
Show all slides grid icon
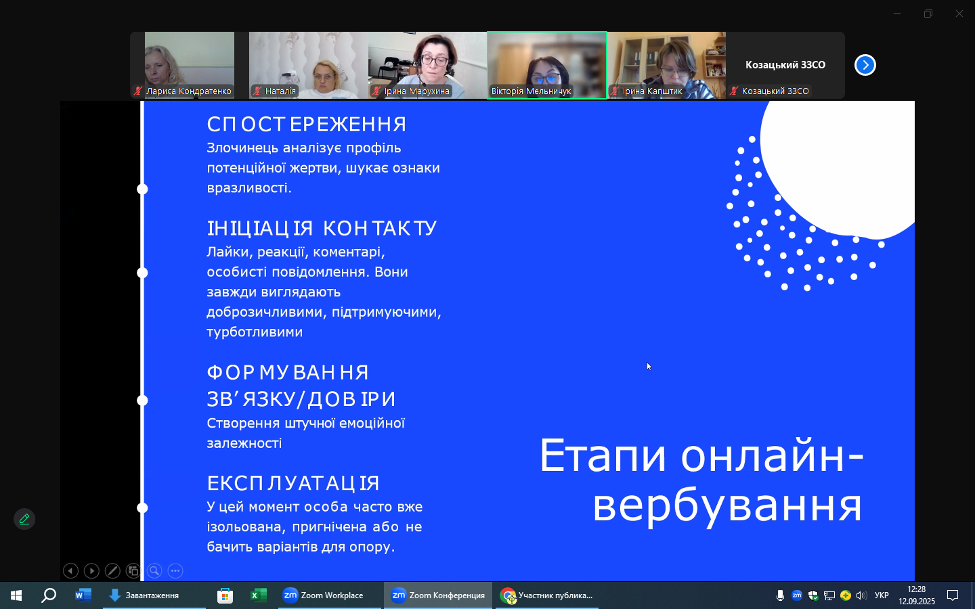pyautogui.click(x=133, y=571)
